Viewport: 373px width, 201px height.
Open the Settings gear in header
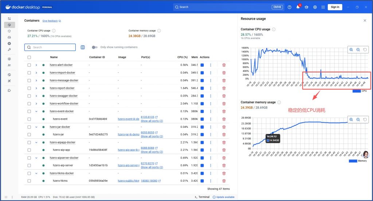[x=315, y=7]
